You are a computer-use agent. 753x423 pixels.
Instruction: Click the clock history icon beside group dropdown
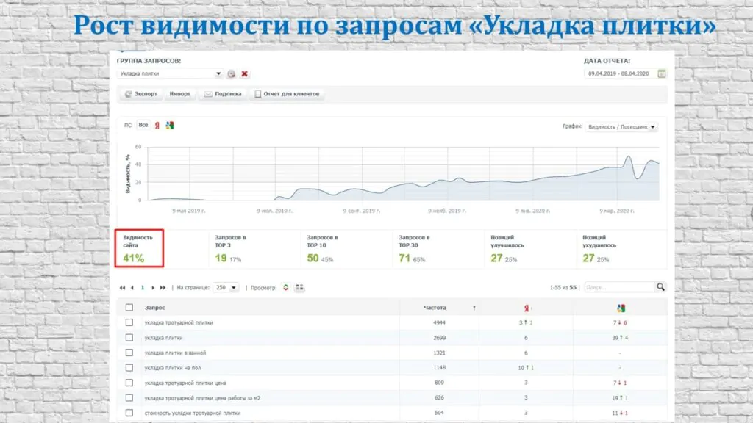coord(232,74)
